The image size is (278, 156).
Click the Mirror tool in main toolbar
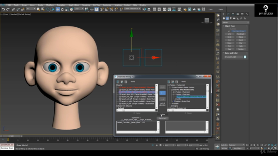[x=144, y=9]
